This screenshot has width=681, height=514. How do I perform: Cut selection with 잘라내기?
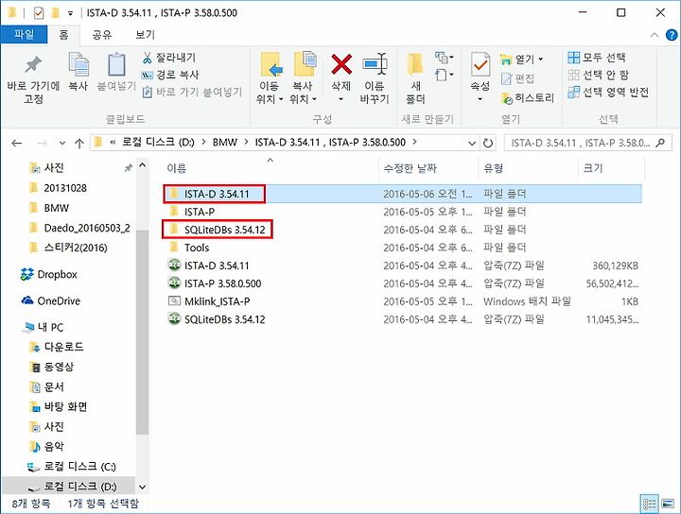pos(169,58)
